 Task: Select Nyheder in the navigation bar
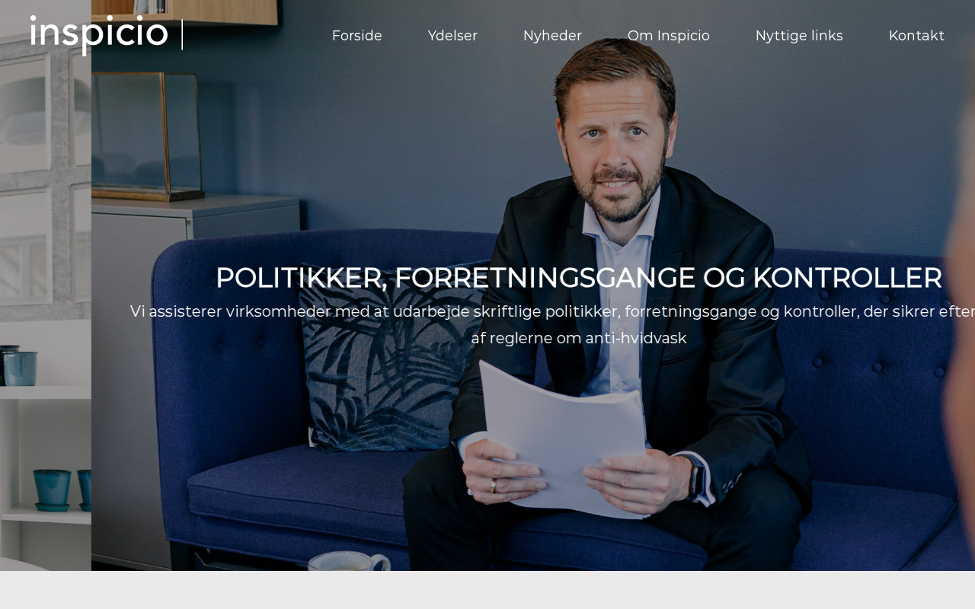click(x=552, y=36)
